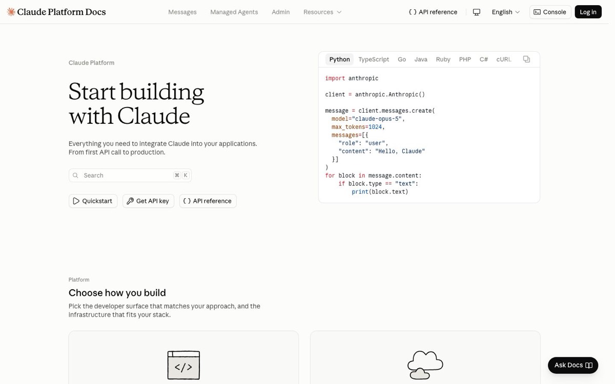This screenshot has height=384, width=615.
Task: Click the "Start building with Claude" heading
Action: pyautogui.click(x=136, y=104)
